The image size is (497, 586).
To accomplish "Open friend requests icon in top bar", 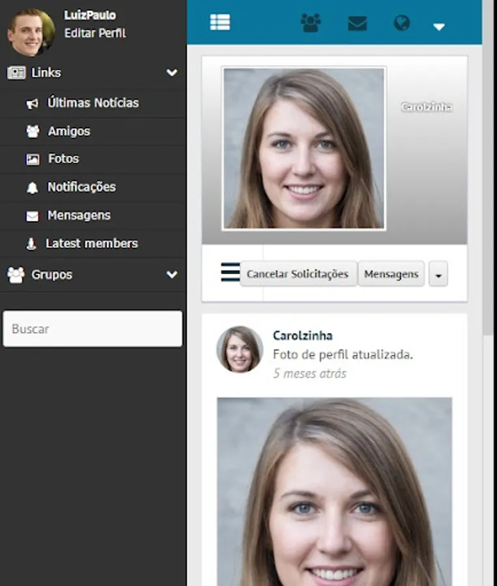I will pyautogui.click(x=311, y=23).
